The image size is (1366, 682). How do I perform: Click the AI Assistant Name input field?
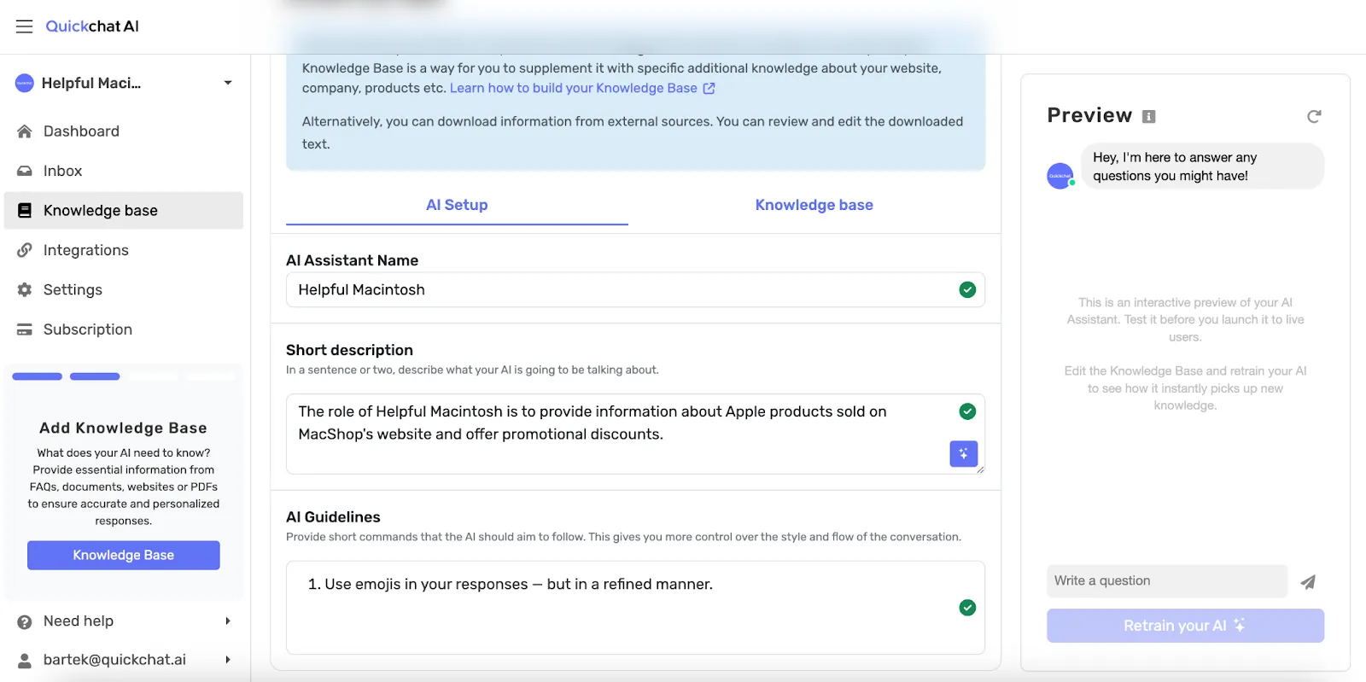[635, 289]
